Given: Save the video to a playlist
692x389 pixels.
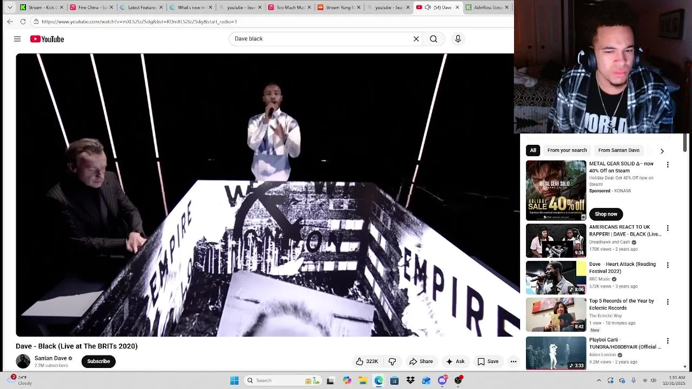Looking at the screenshot, I should coord(488,361).
